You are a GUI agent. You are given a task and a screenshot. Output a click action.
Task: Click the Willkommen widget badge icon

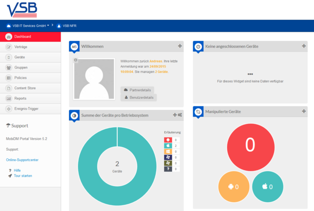point(74,47)
